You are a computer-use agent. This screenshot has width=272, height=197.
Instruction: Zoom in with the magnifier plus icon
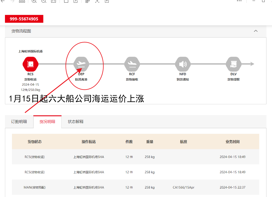pyautogui.click(x=34, y=1)
